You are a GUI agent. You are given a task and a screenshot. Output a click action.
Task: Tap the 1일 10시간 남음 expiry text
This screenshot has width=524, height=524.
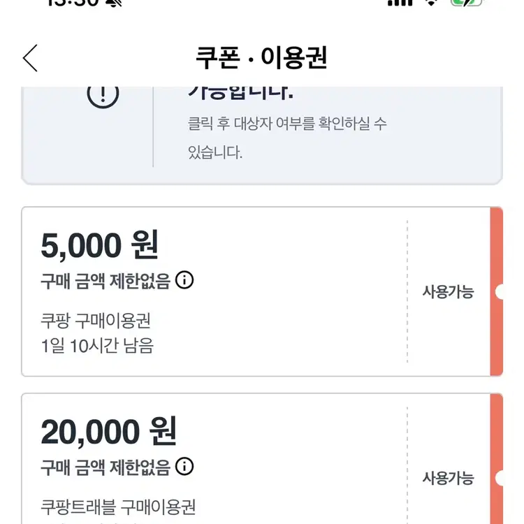[x=97, y=345]
